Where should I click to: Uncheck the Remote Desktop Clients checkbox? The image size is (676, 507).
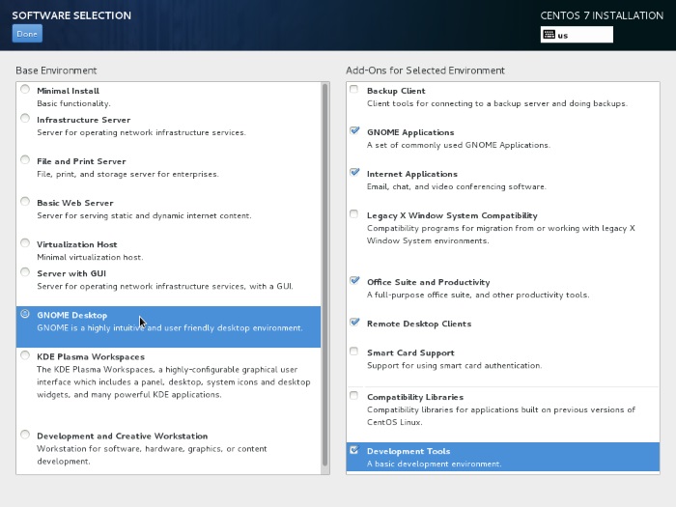354,323
